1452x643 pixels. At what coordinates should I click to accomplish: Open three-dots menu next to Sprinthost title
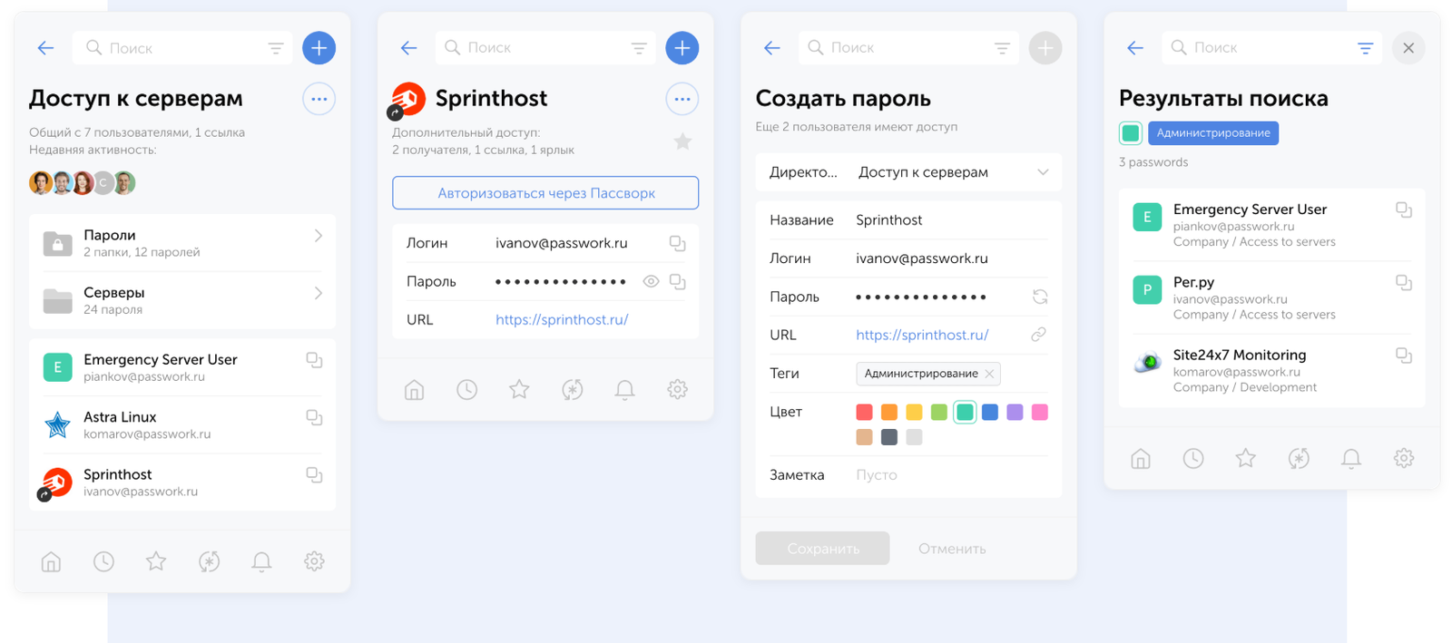tap(682, 99)
